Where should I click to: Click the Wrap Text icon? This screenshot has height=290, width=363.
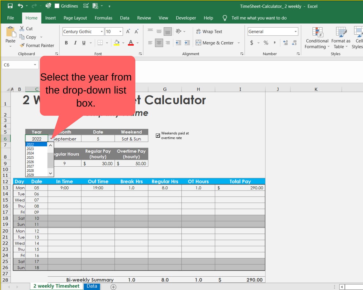point(209,31)
